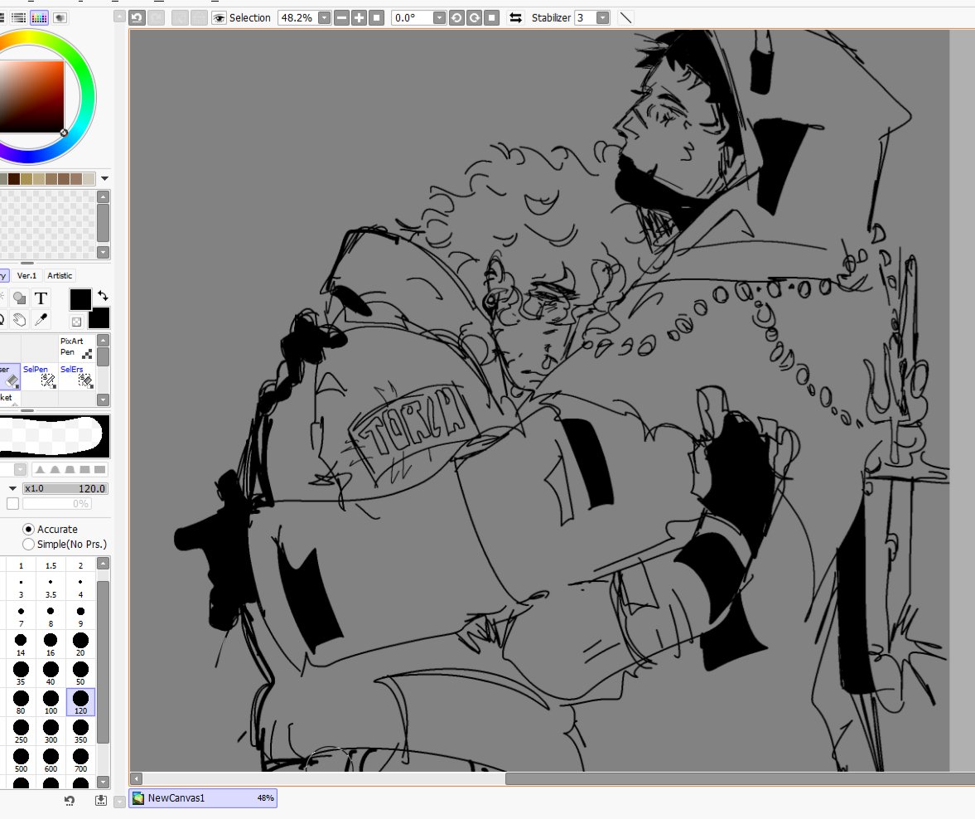Pick the 50 brush size preset

point(80,673)
